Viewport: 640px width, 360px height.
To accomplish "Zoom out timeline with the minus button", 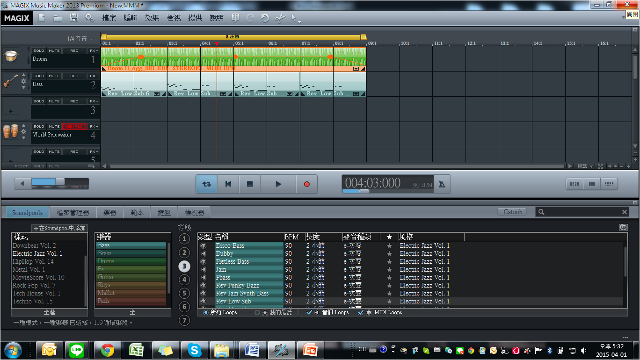I will [622, 166].
